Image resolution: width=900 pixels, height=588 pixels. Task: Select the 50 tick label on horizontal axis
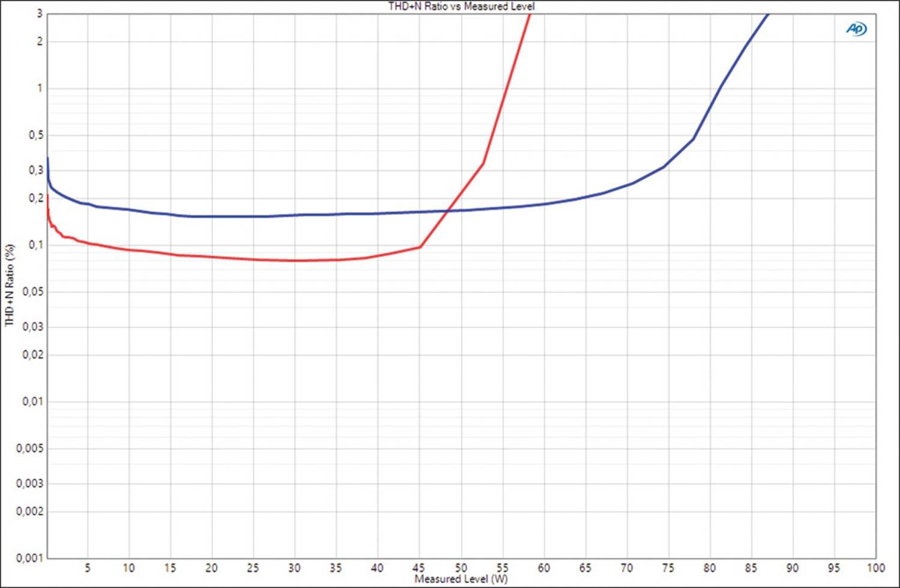[461, 568]
